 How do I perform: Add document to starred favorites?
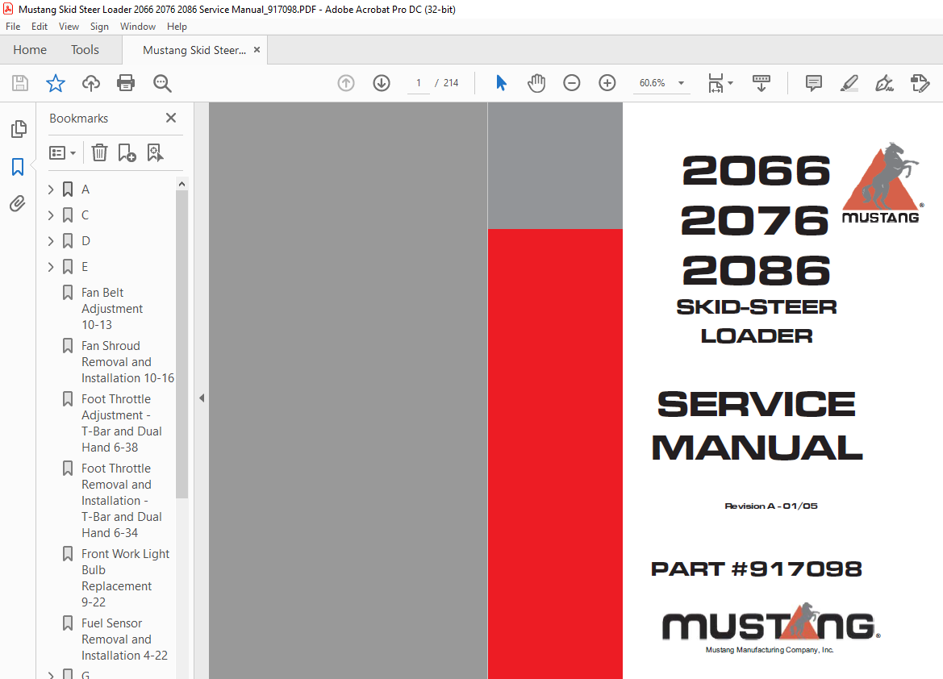tap(56, 83)
